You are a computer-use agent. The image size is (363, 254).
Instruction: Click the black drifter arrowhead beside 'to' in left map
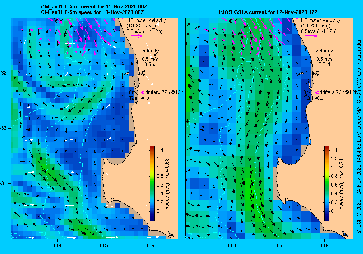[143, 98]
